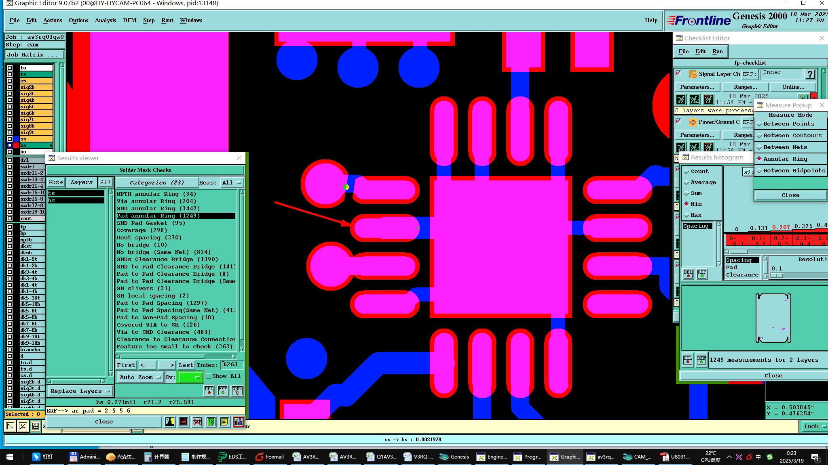Click the green Sv color swatch
The image size is (828, 465).
pos(190,377)
